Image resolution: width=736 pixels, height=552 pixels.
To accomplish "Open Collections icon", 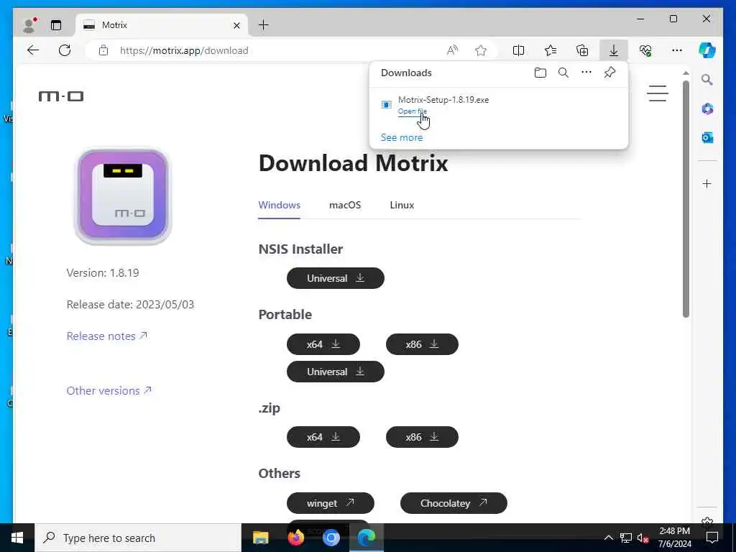I will pyautogui.click(x=582, y=50).
